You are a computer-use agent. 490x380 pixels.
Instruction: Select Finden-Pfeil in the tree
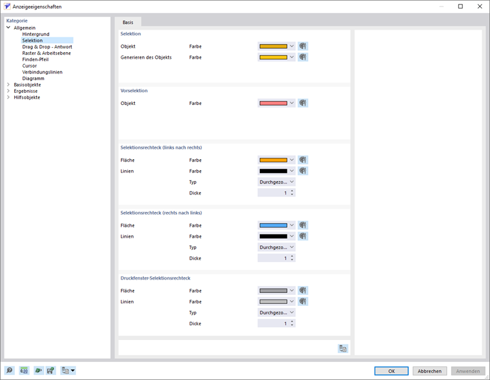35,59
